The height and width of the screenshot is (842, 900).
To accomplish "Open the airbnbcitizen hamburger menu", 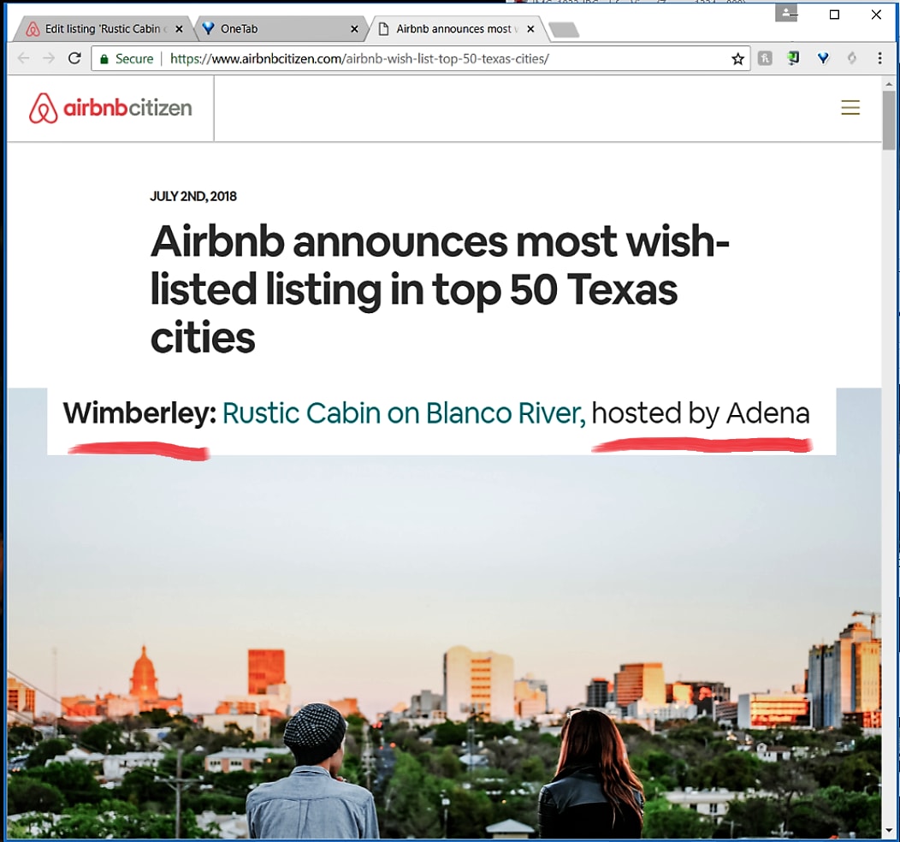I will [x=850, y=107].
